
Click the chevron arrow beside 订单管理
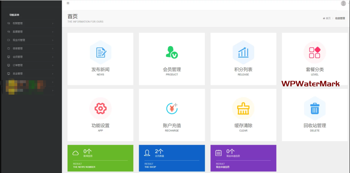pyautogui.click(x=53, y=65)
